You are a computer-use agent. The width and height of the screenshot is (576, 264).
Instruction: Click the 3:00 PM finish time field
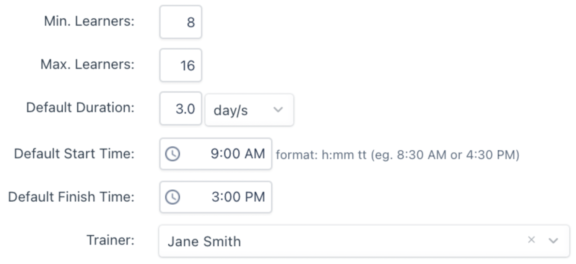click(x=216, y=197)
